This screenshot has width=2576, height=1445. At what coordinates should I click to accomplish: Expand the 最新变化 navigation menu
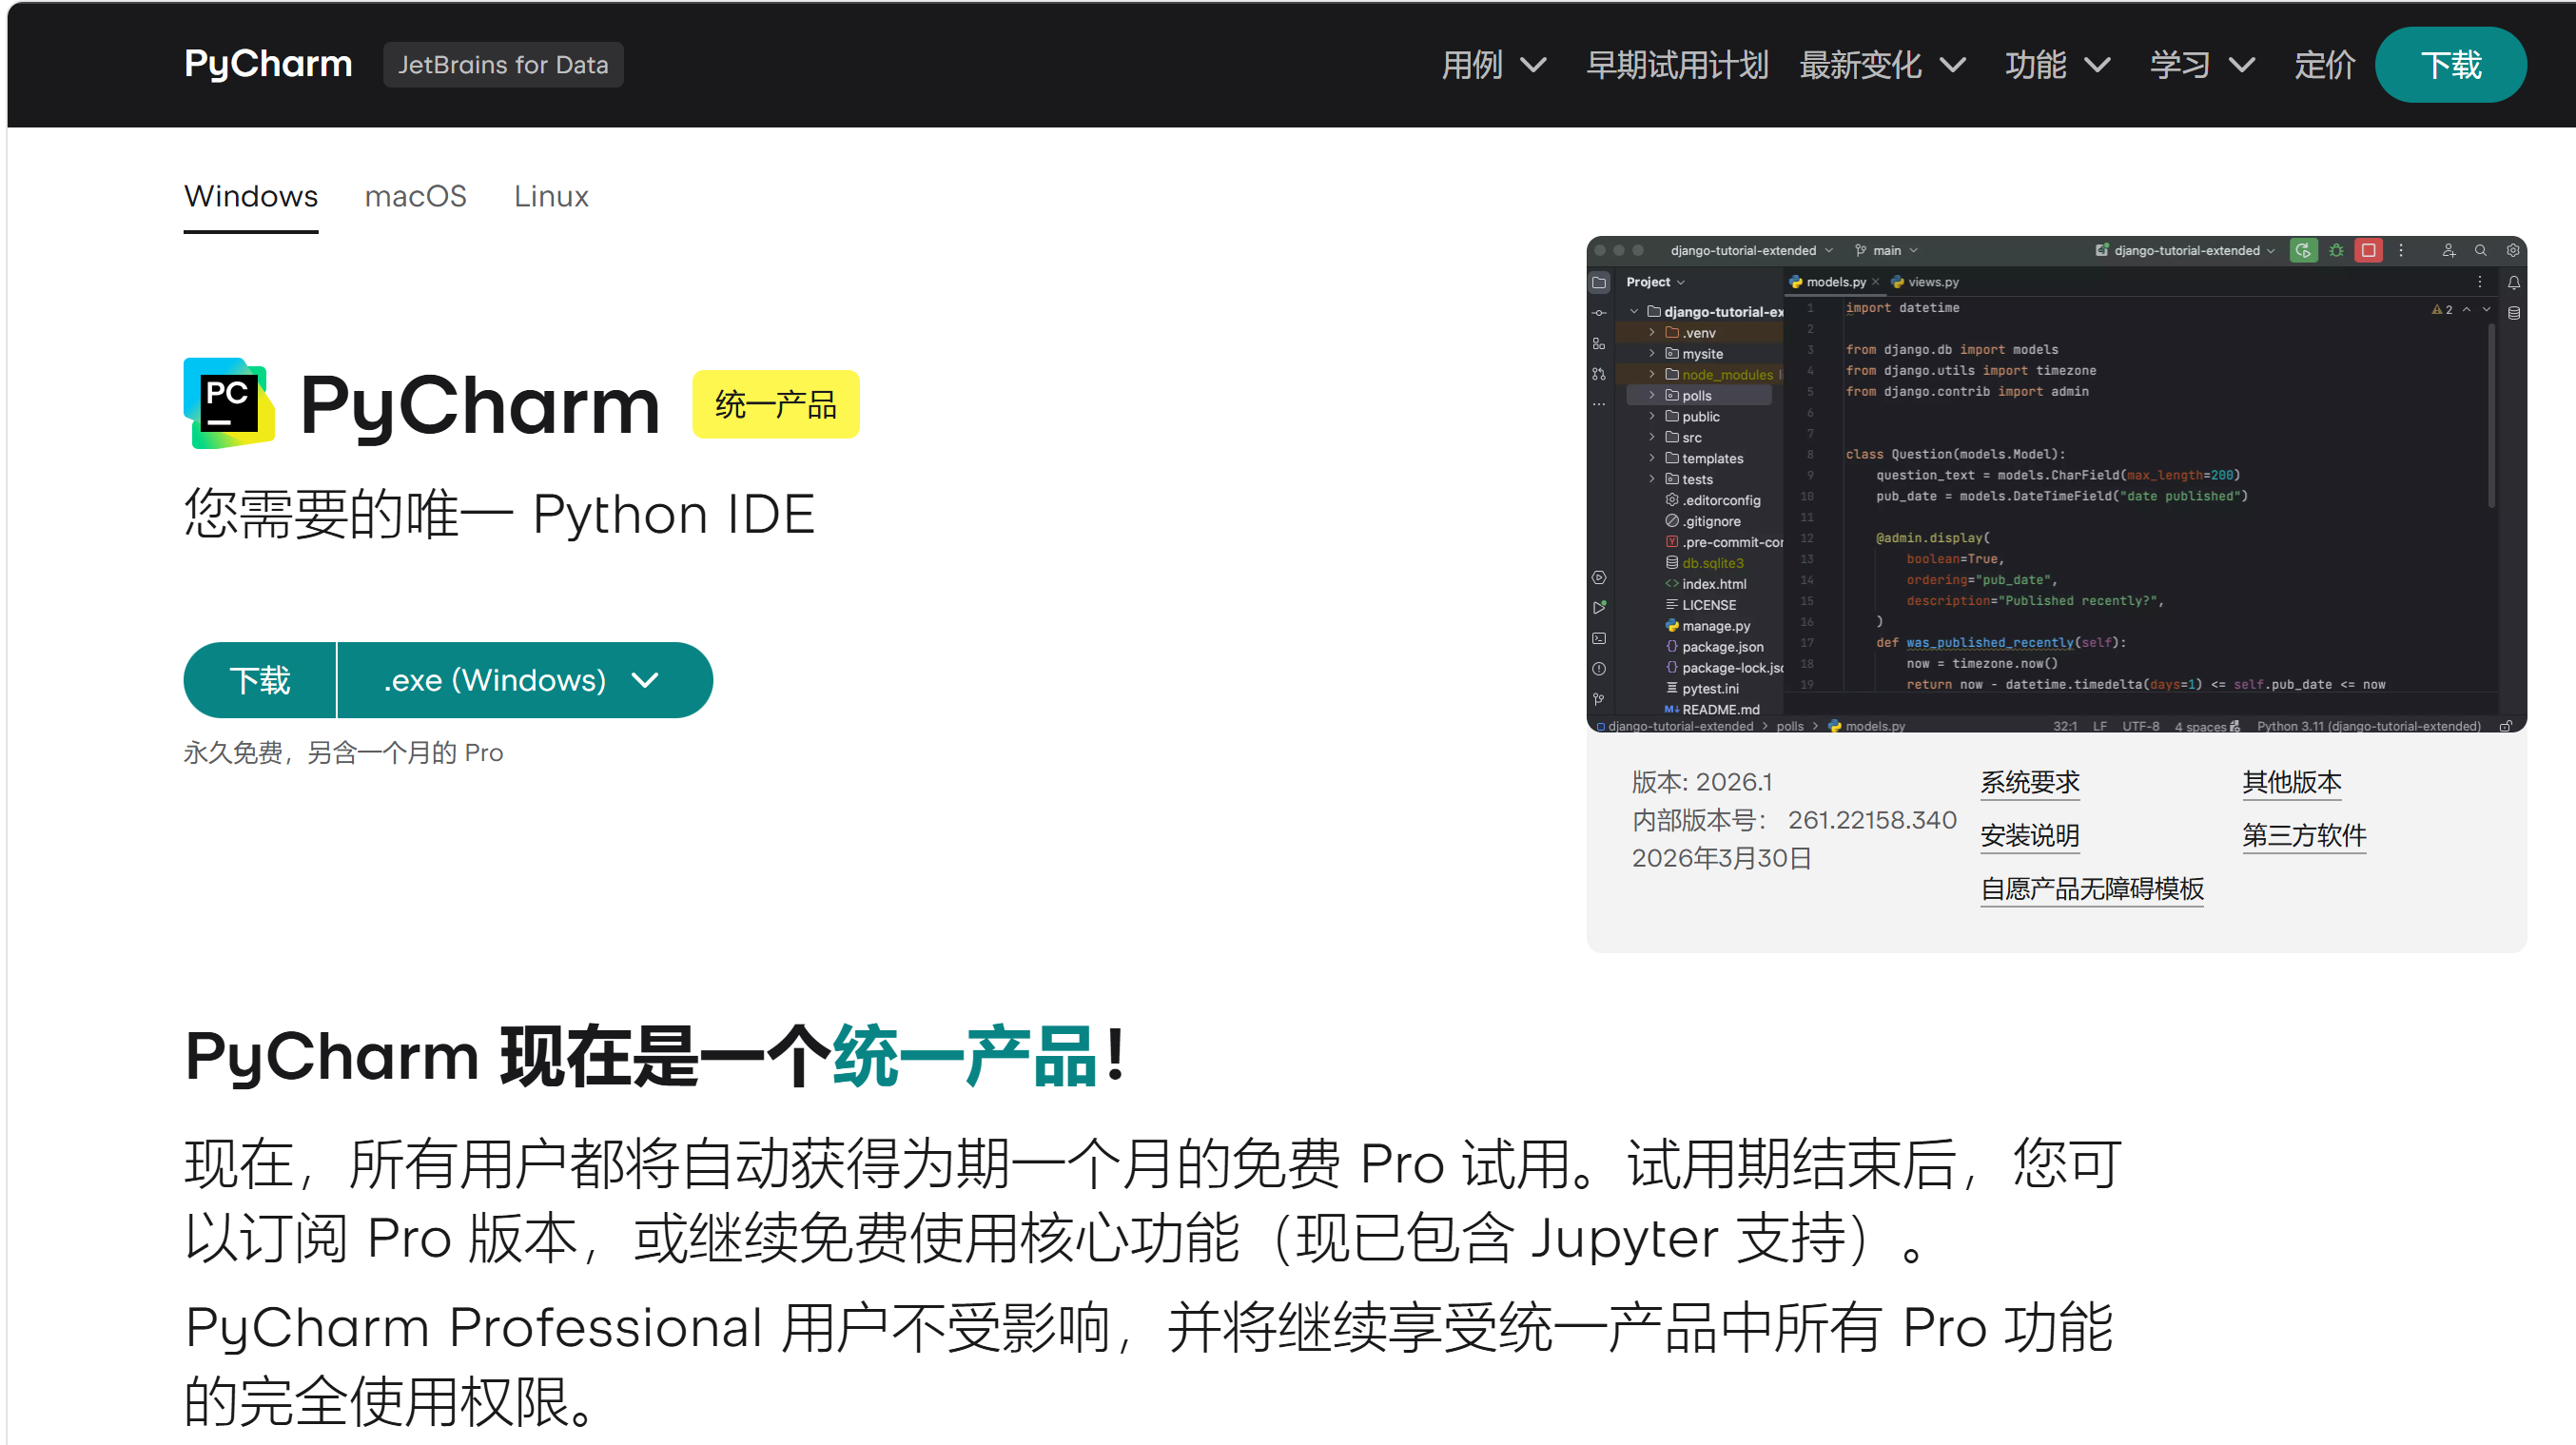point(1882,65)
